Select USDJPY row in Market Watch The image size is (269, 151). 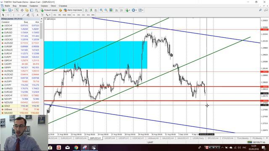tap(20, 36)
